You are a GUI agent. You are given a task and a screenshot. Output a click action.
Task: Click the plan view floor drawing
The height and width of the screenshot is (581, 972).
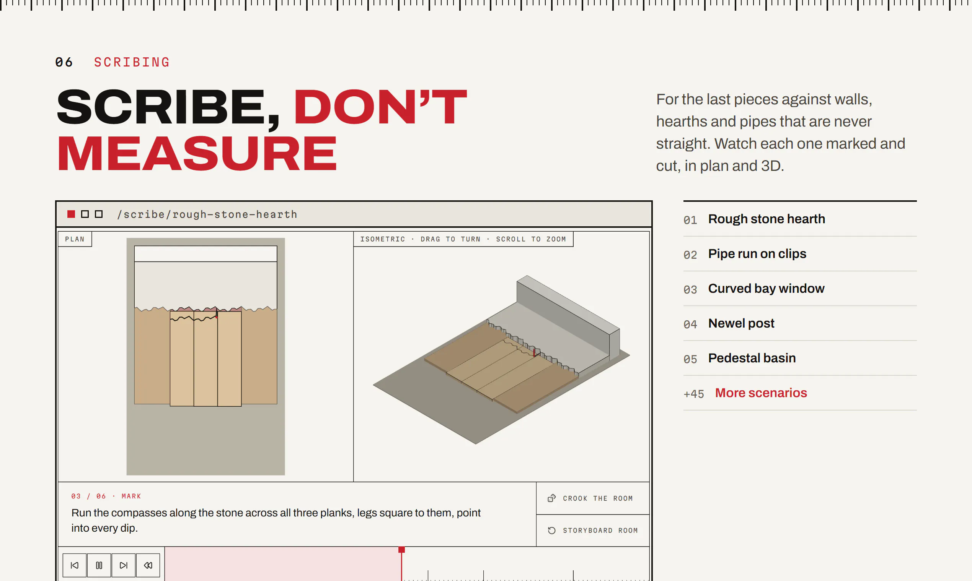pyautogui.click(x=205, y=356)
